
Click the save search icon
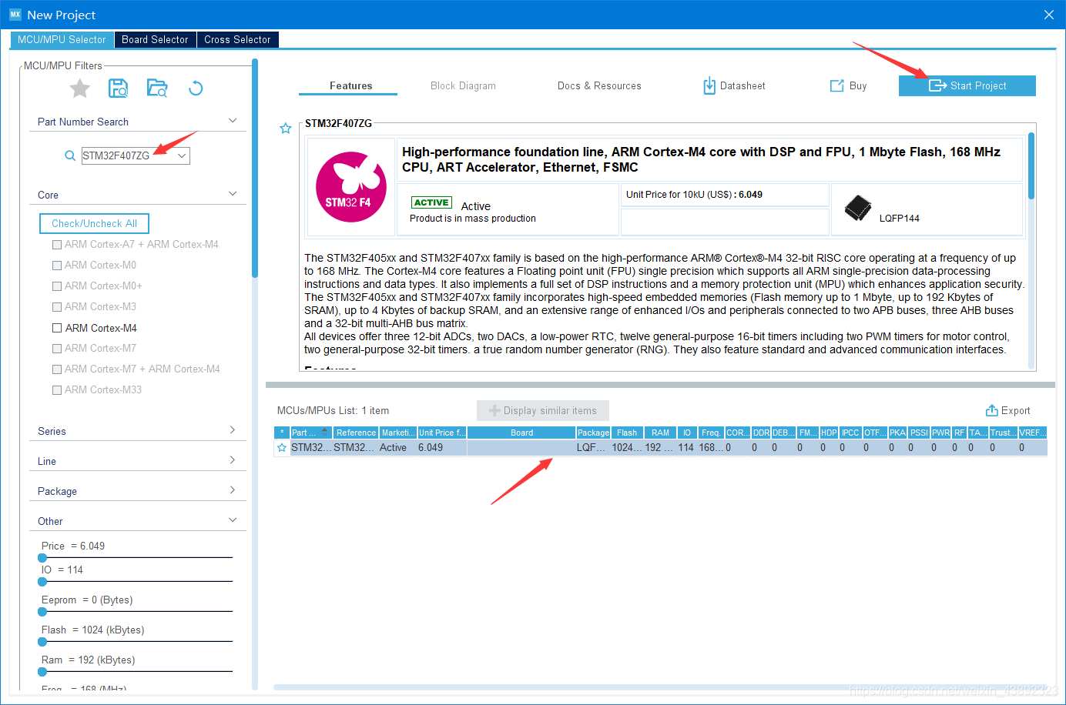click(118, 88)
